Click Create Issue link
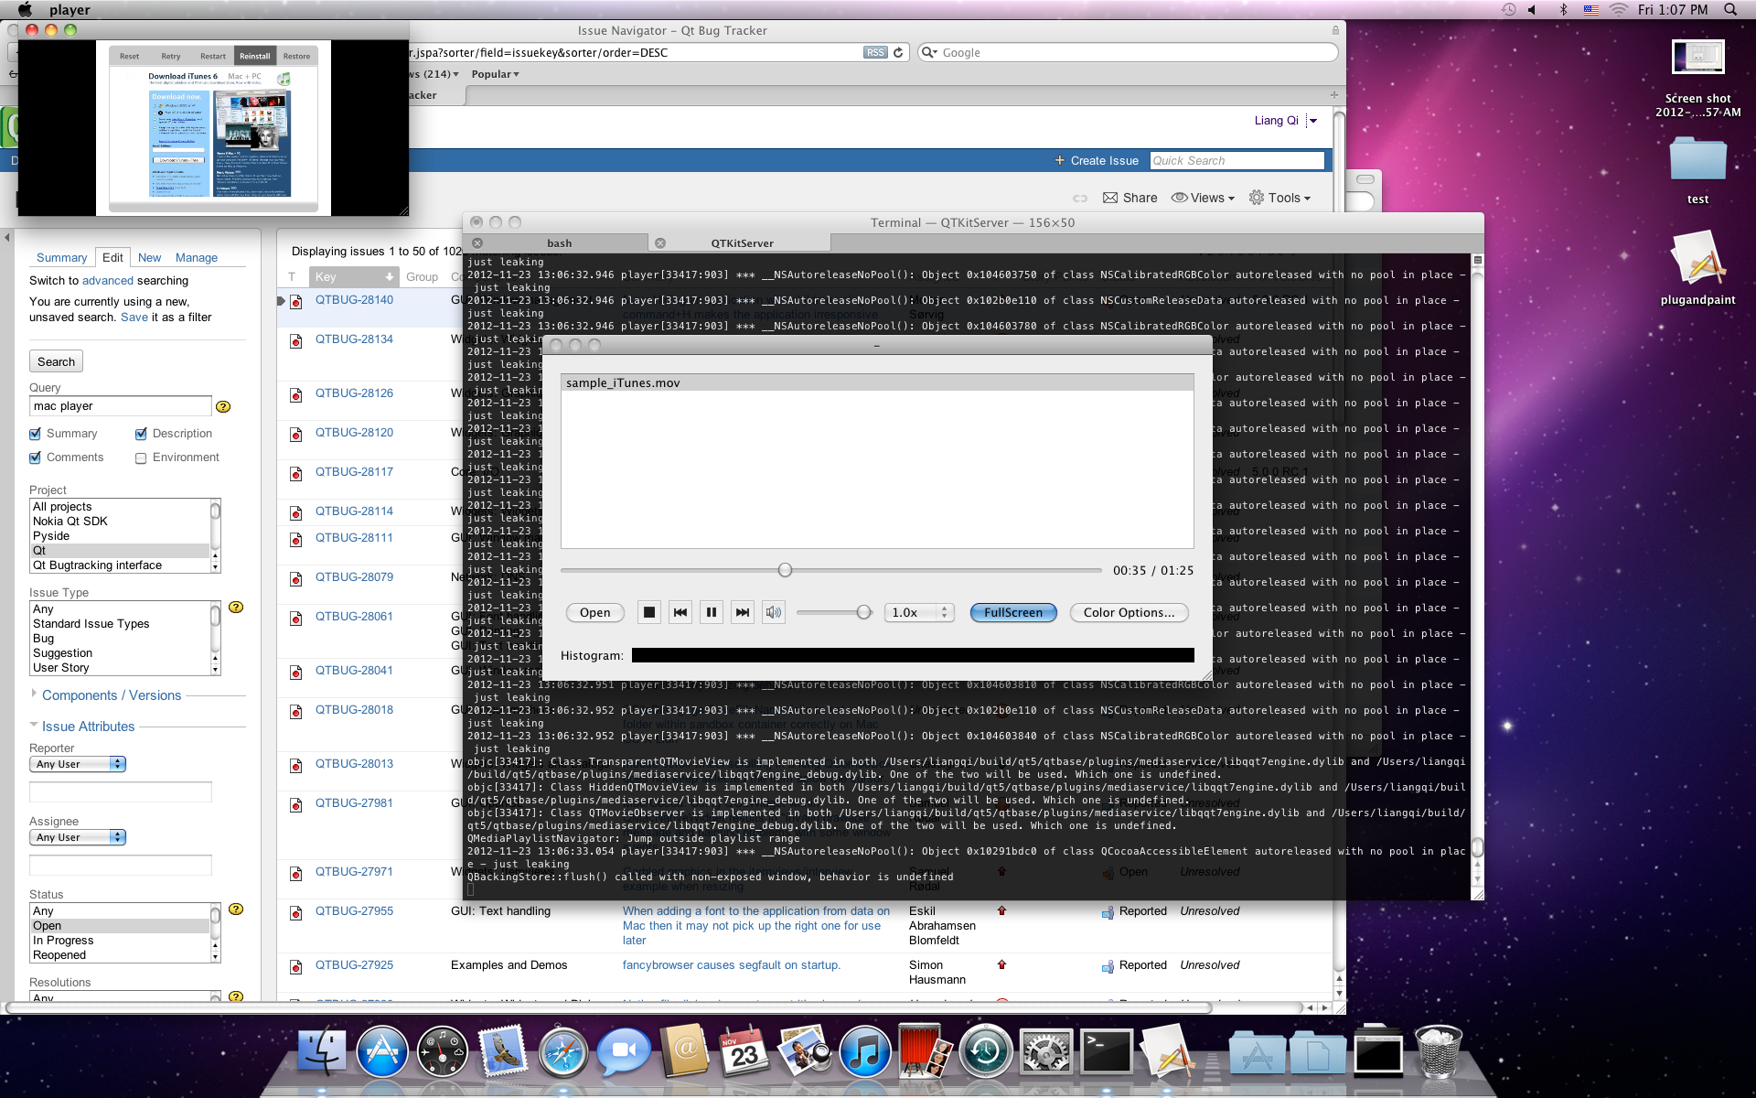This screenshot has height=1098, width=1756. click(1097, 160)
